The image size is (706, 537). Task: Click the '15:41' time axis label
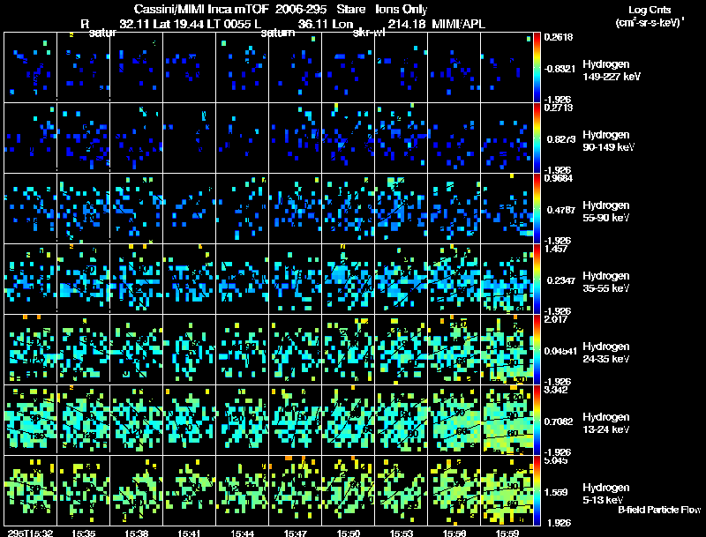pos(189,533)
